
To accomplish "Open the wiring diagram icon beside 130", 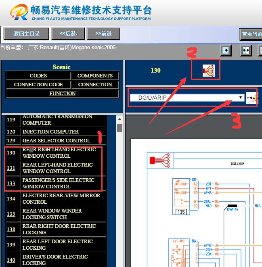I will coord(208,71).
